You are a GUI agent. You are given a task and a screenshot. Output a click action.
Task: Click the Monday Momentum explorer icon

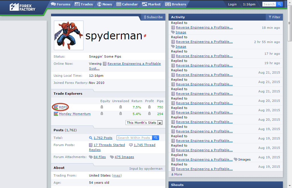[x=56, y=114]
